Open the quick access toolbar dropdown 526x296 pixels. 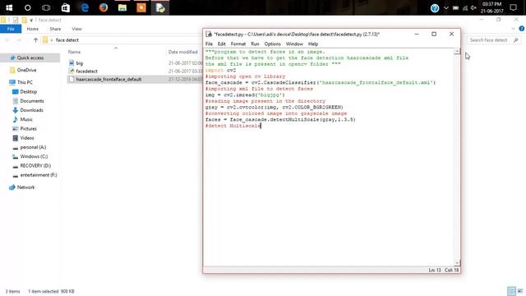pos(31,21)
